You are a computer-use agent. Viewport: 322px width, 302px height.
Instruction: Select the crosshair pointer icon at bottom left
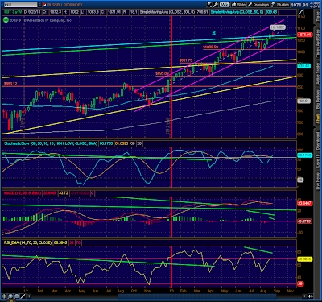4,296
